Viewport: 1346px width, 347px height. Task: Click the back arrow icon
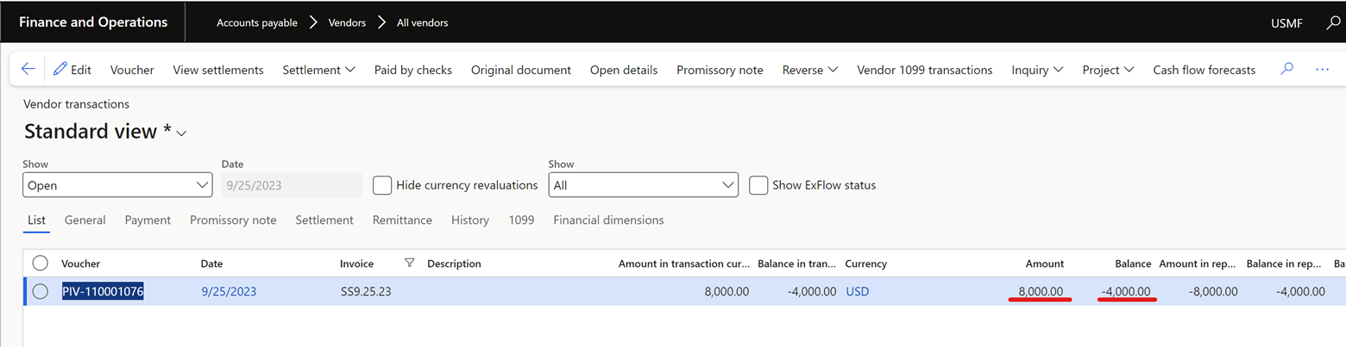(x=28, y=70)
